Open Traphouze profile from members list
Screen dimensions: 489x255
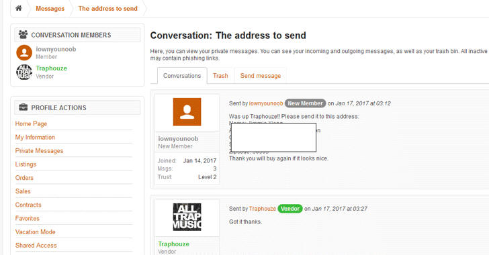pyautogui.click(x=52, y=68)
